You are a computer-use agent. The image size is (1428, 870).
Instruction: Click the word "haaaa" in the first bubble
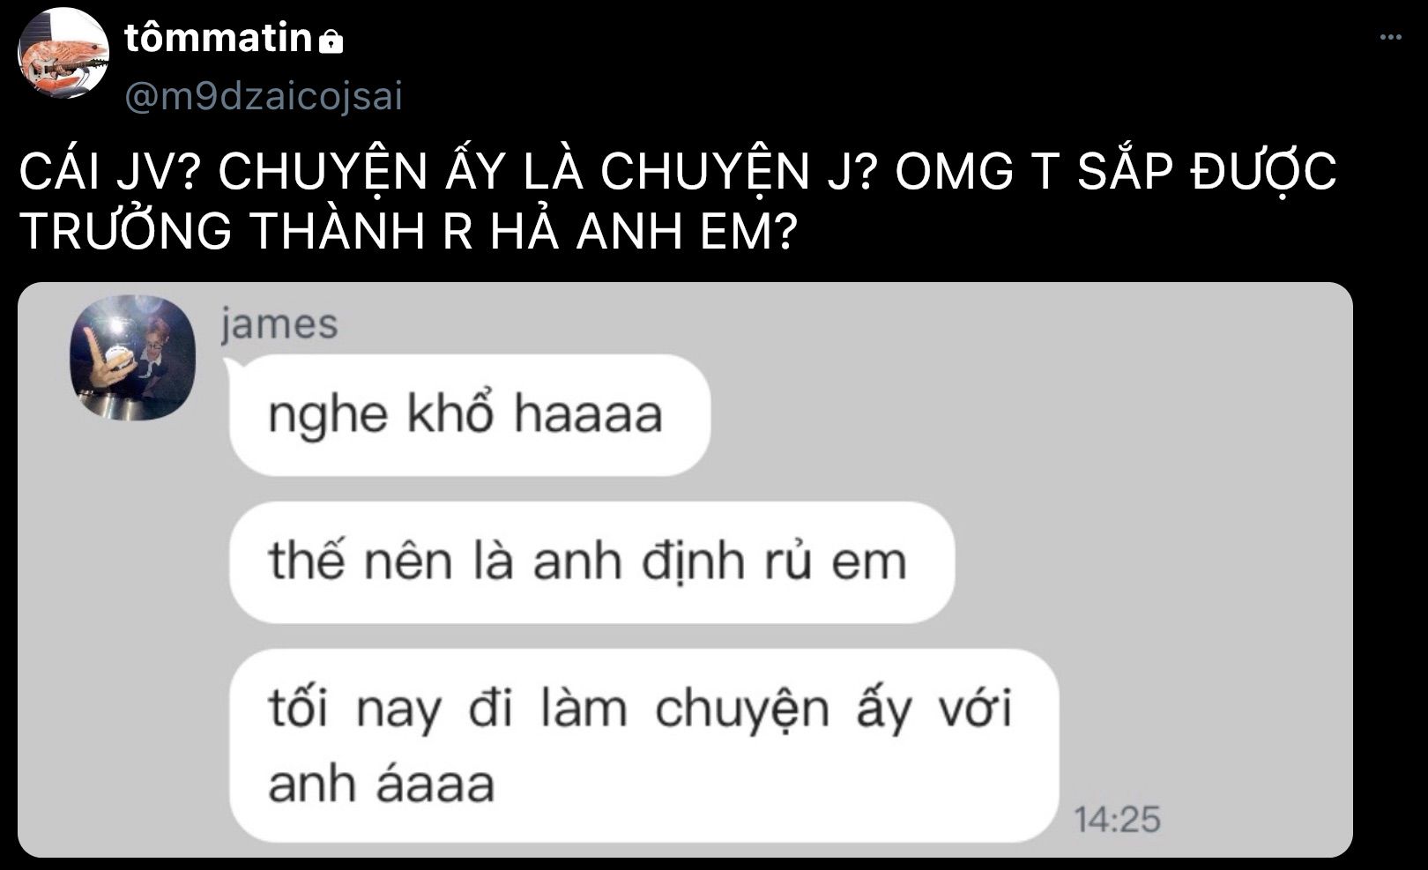coord(588,413)
